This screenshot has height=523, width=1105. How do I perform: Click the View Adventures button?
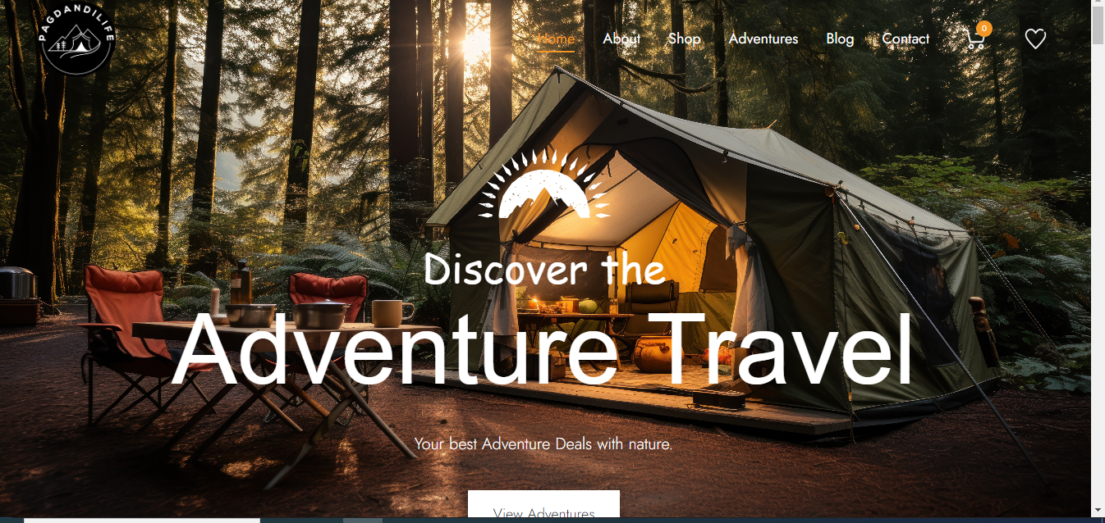click(x=543, y=506)
